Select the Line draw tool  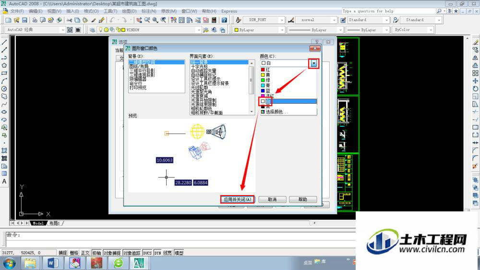click(4, 42)
